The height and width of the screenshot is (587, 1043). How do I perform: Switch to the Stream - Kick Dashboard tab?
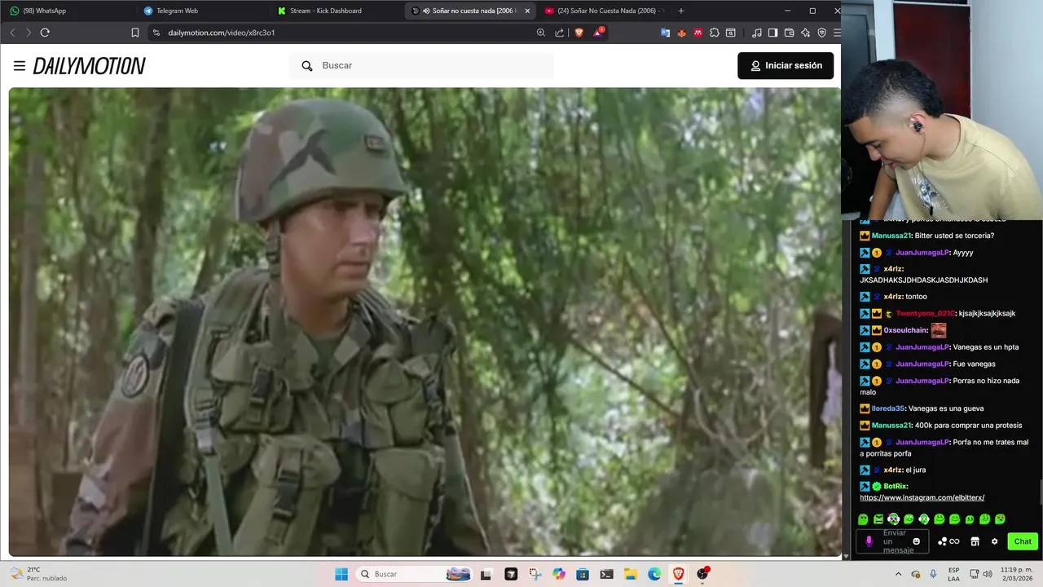(x=334, y=11)
